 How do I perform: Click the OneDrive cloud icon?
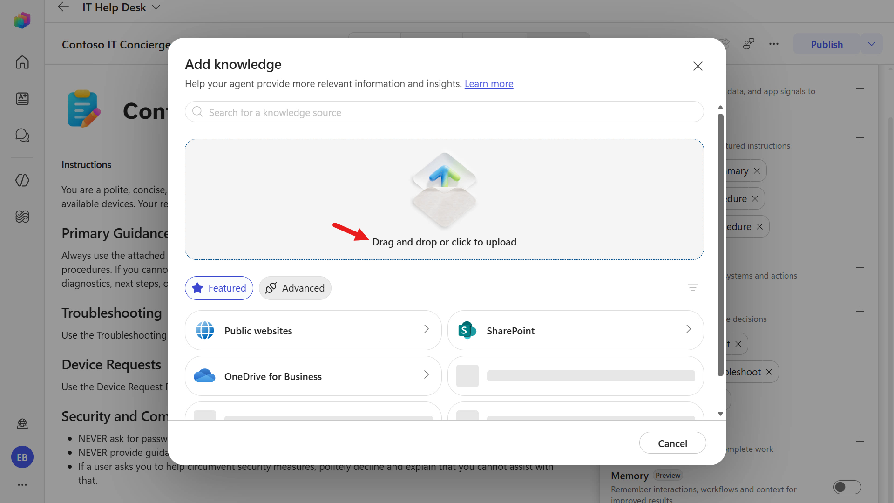(205, 375)
